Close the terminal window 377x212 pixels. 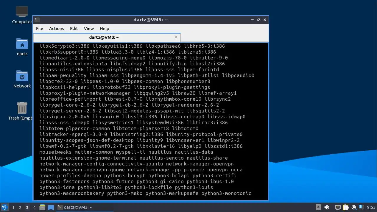click(x=265, y=20)
